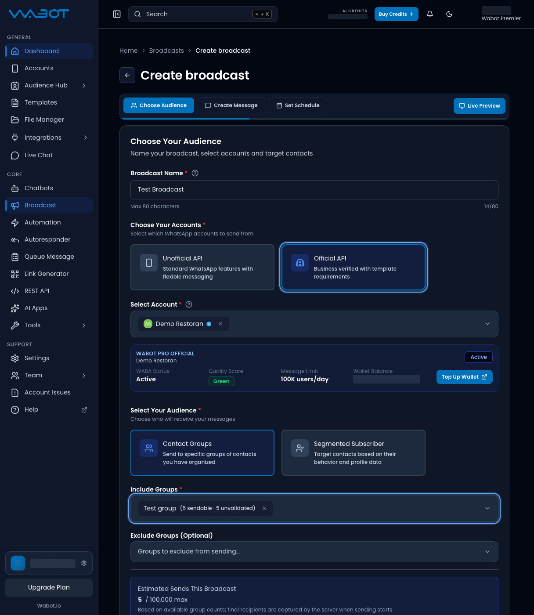Expand the Tools submenu chevron

click(84, 326)
